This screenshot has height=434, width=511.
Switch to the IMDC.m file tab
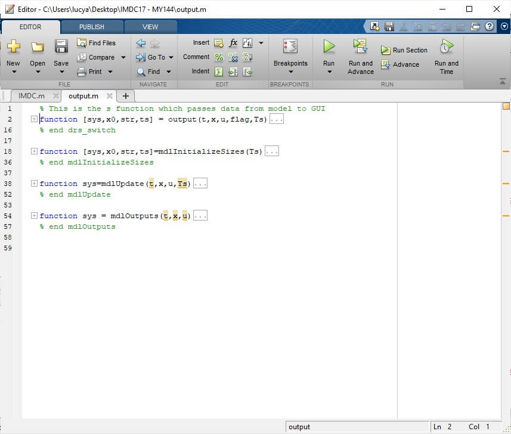pyautogui.click(x=31, y=96)
